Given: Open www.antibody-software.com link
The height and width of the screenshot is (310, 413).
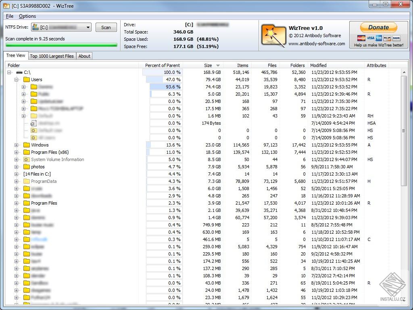Looking at the screenshot, I should (317, 44).
